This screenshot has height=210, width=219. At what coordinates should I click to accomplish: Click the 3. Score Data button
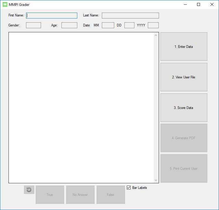(184, 108)
